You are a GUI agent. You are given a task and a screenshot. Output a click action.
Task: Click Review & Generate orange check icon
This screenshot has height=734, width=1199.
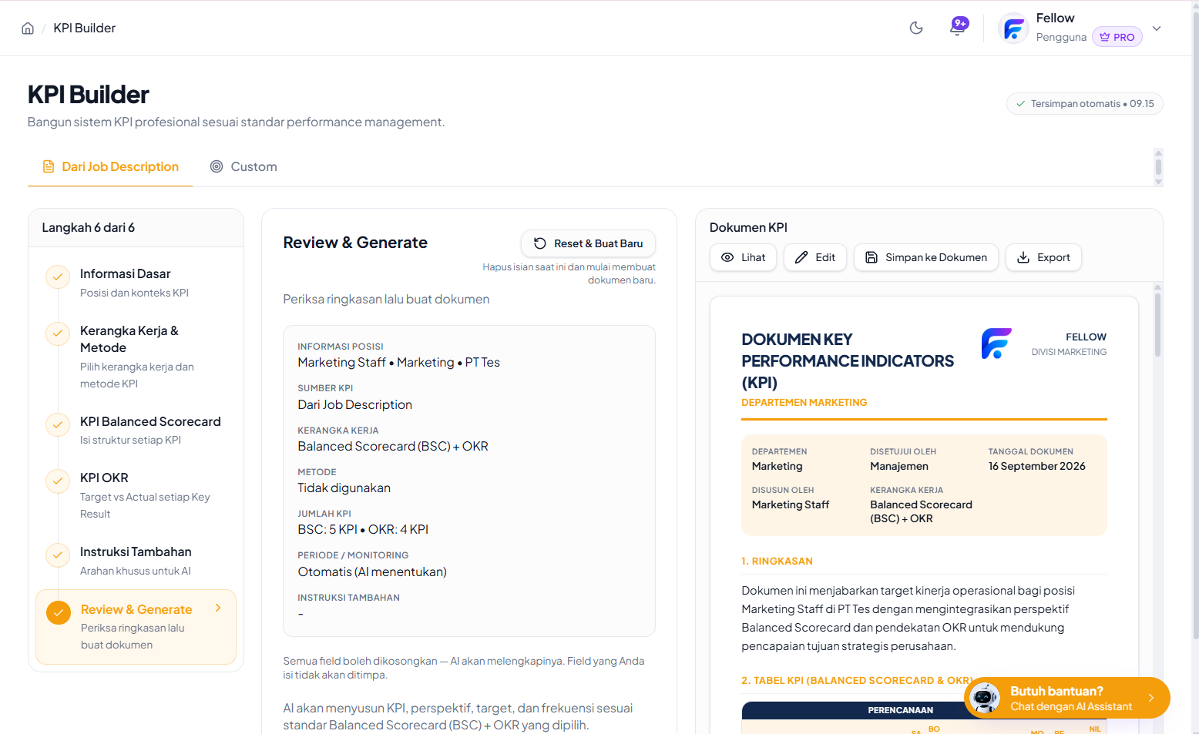pyautogui.click(x=59, y=612)
